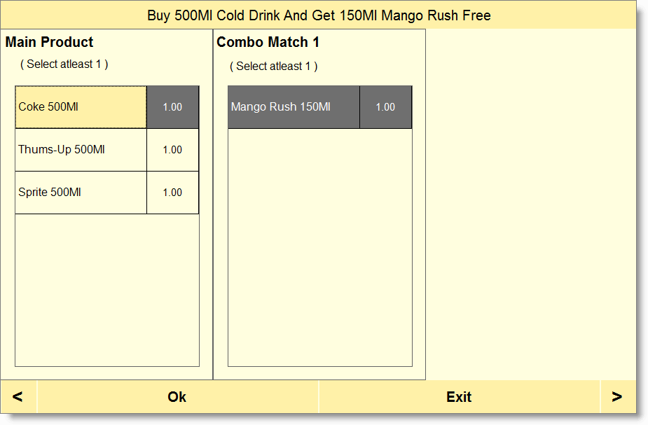Screen dimensions: 648x425
Task: Select the Thums-Up 500Ml product
Action: tap(81, 150)
